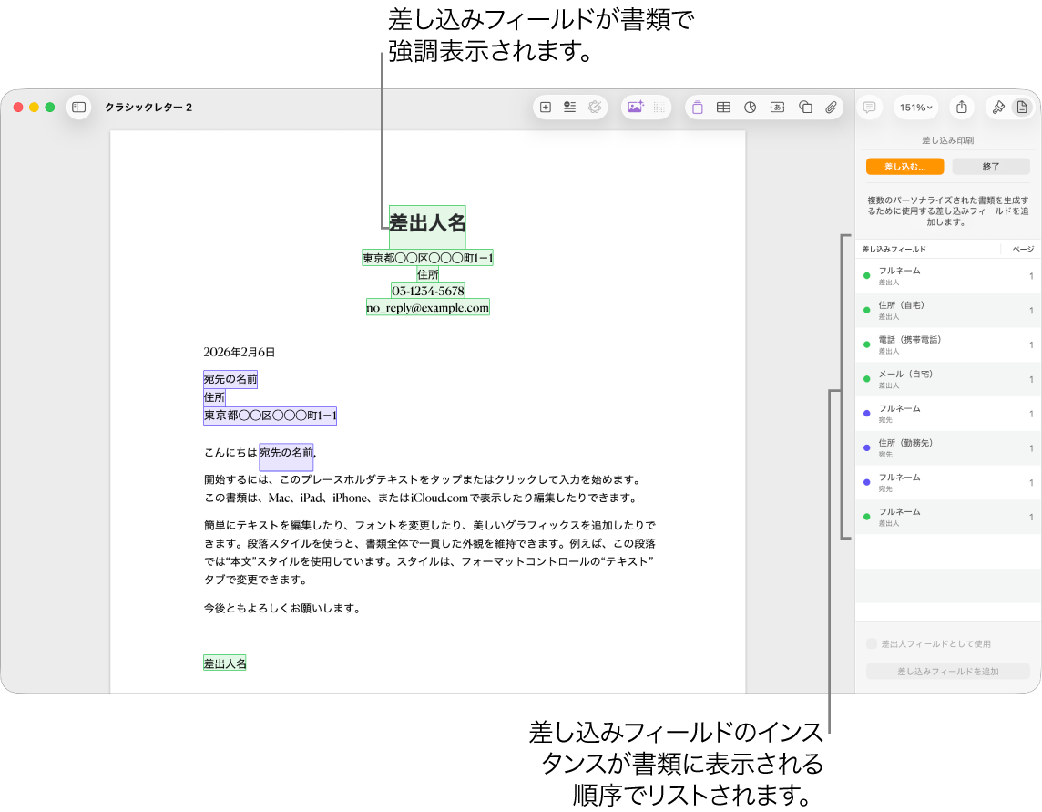Click the 03-1234-5678 phone field
The image size is (1042, 812).
click(x=428, y=291)
